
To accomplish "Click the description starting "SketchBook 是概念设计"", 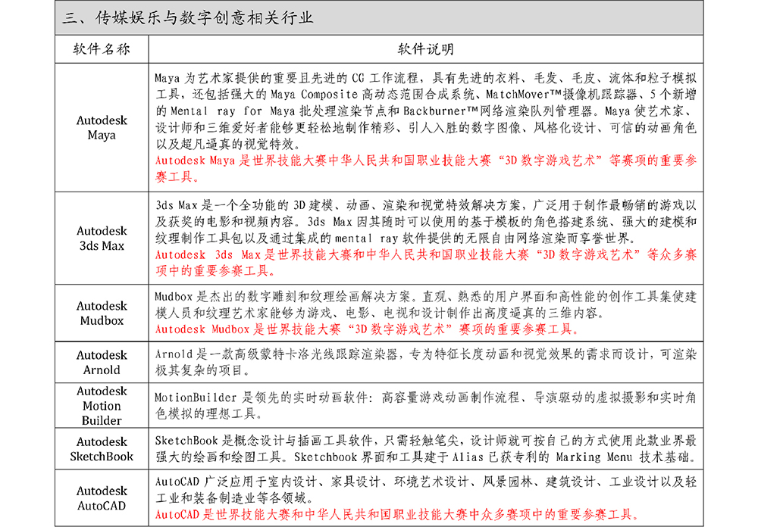I will coord(426,449).
